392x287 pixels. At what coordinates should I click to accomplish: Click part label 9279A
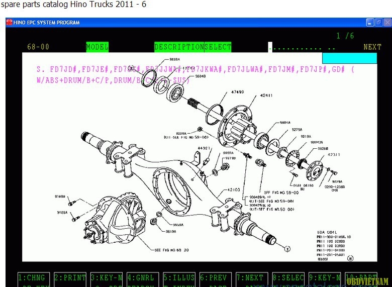297,130
